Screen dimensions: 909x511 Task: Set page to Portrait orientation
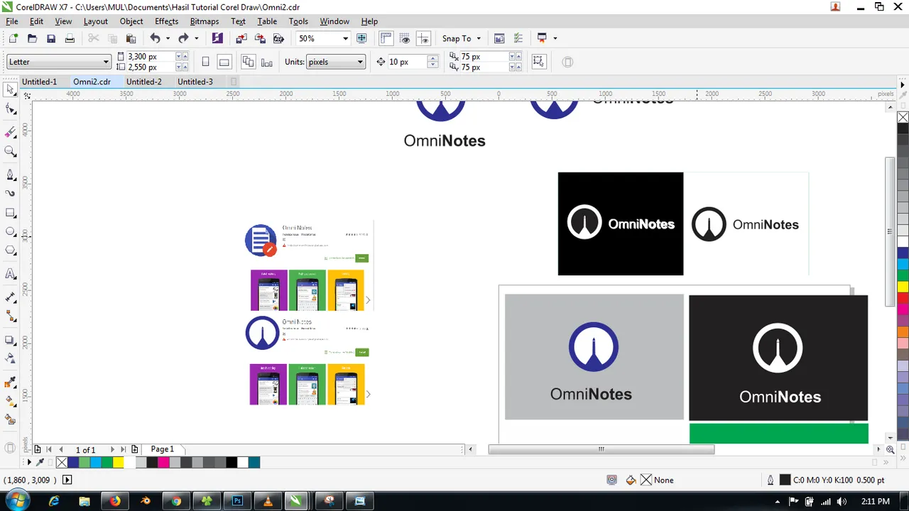pyautogui.click(x=206, y=62)
